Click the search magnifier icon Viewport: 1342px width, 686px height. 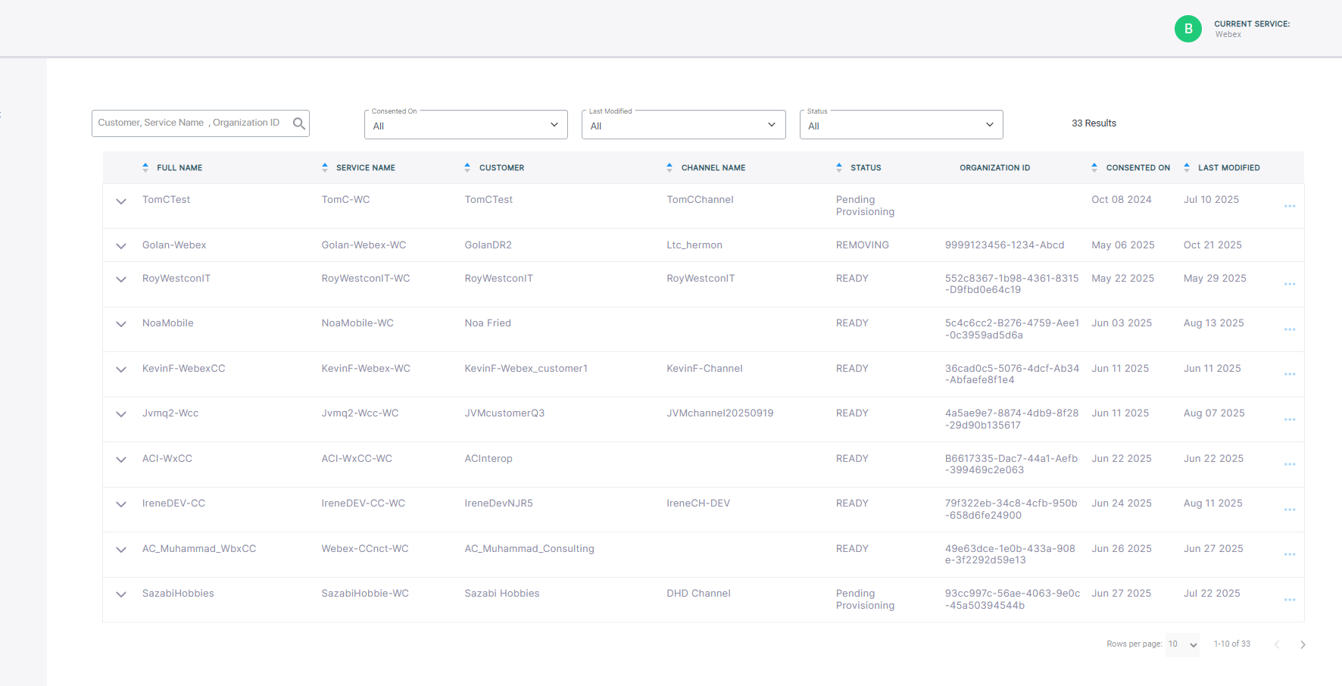299,123
